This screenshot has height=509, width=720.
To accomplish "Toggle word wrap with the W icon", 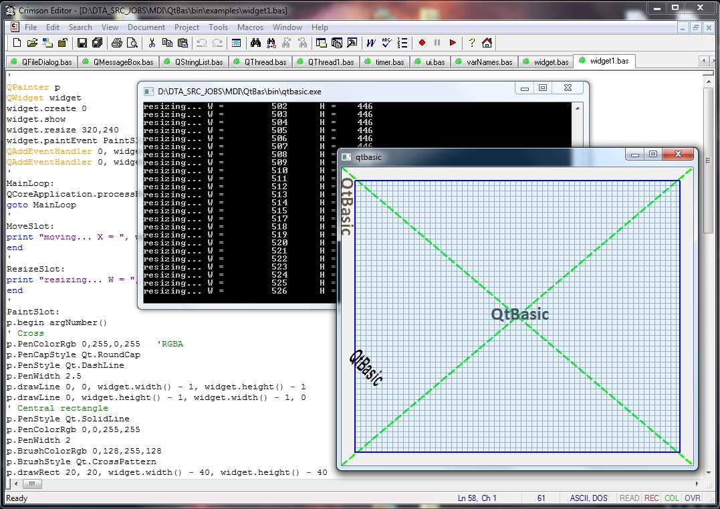I will pyautogui.click(x=371, y=43).
